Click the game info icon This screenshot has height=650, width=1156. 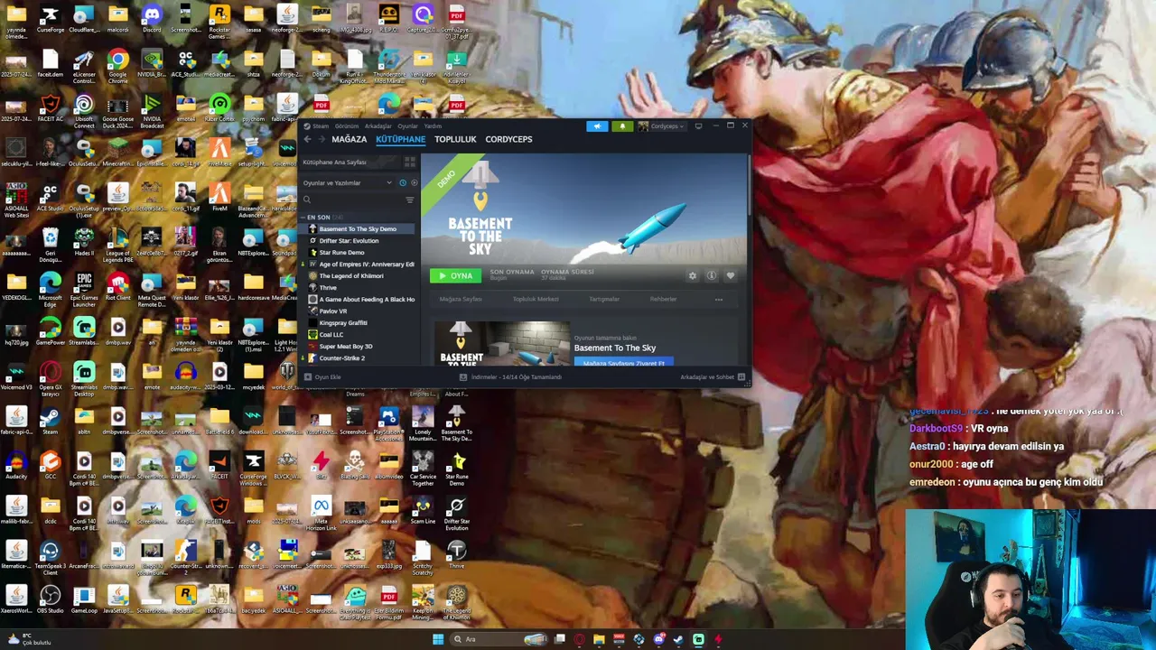coord(712,275)
